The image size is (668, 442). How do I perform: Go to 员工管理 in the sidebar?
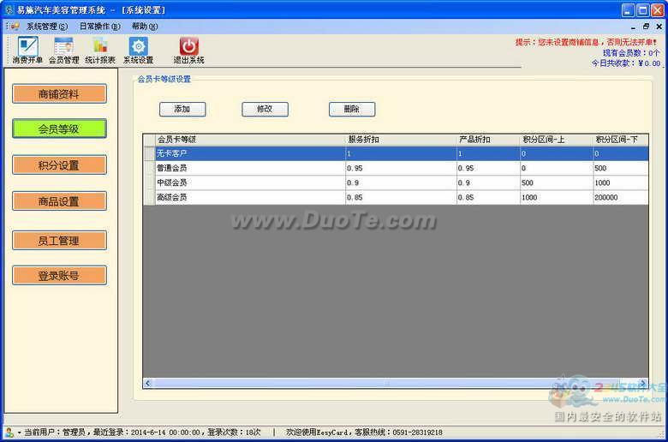[x=59, y=241]
